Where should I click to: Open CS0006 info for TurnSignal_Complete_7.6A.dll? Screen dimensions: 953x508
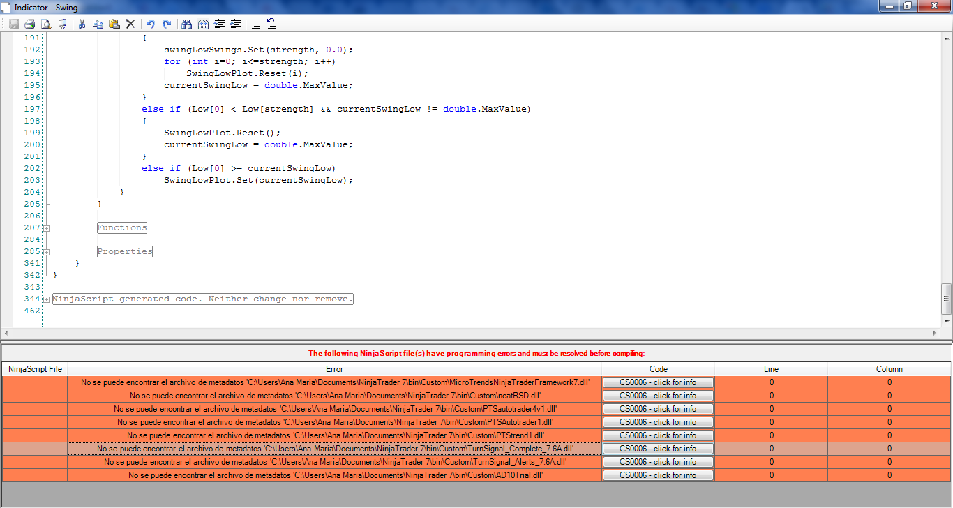[x=659, y=449]
